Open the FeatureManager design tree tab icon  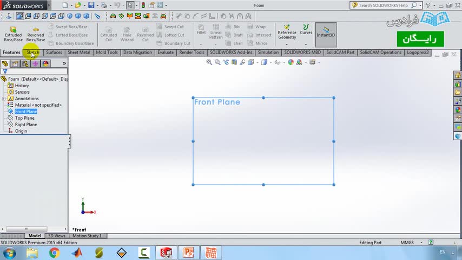coord(5,63)
